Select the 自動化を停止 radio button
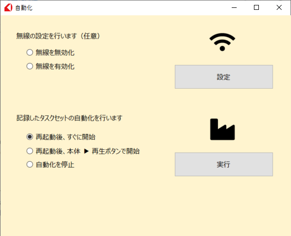 click(30, 165)
